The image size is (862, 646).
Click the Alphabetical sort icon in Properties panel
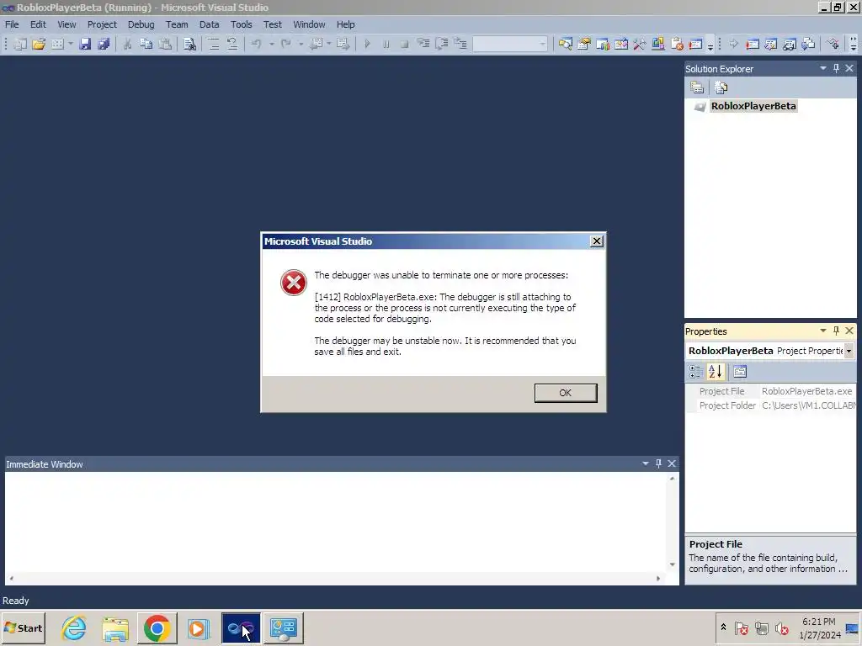[x=716, y=372]
